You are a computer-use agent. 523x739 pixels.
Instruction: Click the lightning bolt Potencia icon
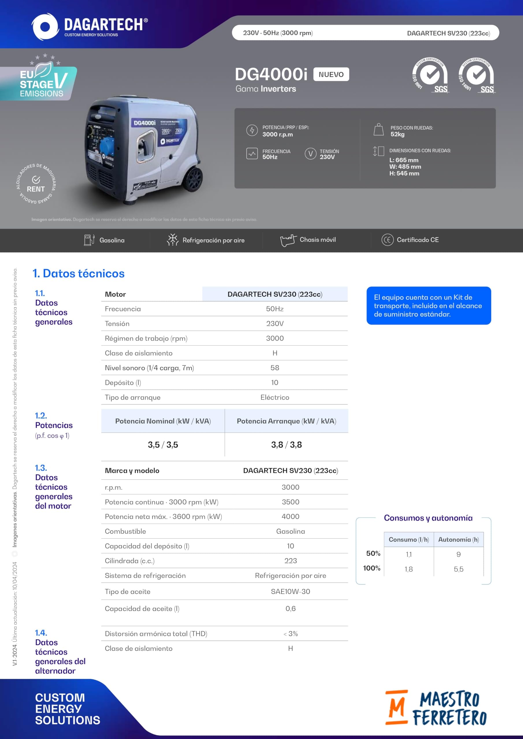[252, 130]
